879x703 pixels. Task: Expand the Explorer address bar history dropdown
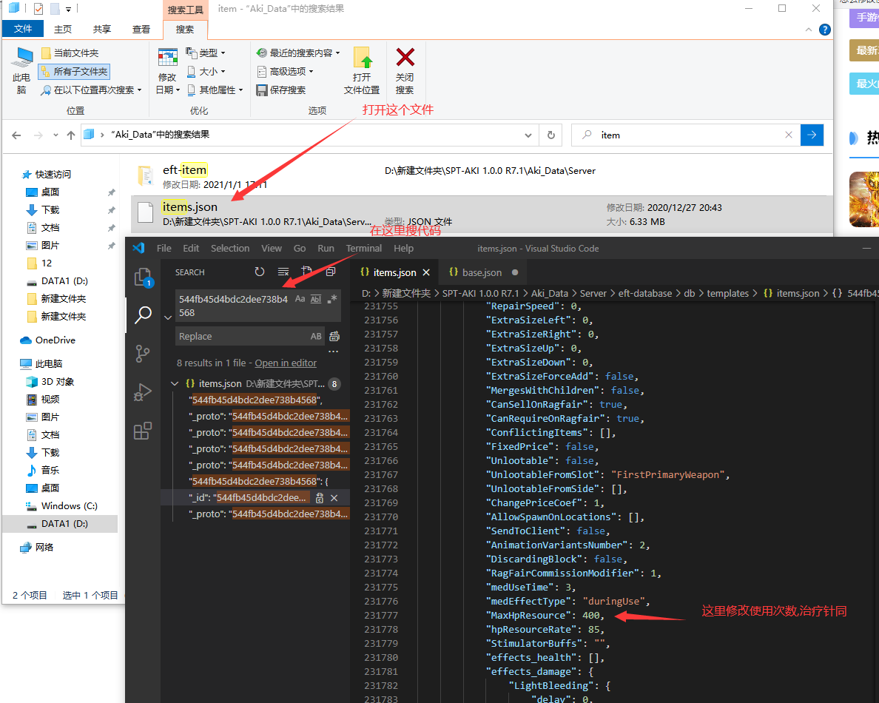(x=528, y=135)
